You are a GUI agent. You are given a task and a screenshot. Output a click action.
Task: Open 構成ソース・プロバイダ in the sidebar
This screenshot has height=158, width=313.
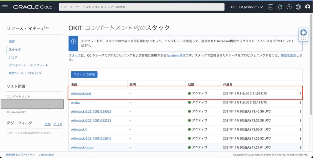[25, 73]
